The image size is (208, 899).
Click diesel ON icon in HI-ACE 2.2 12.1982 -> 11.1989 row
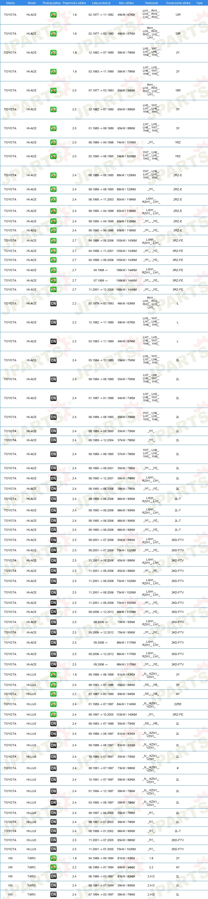click(x=53, y=323)
